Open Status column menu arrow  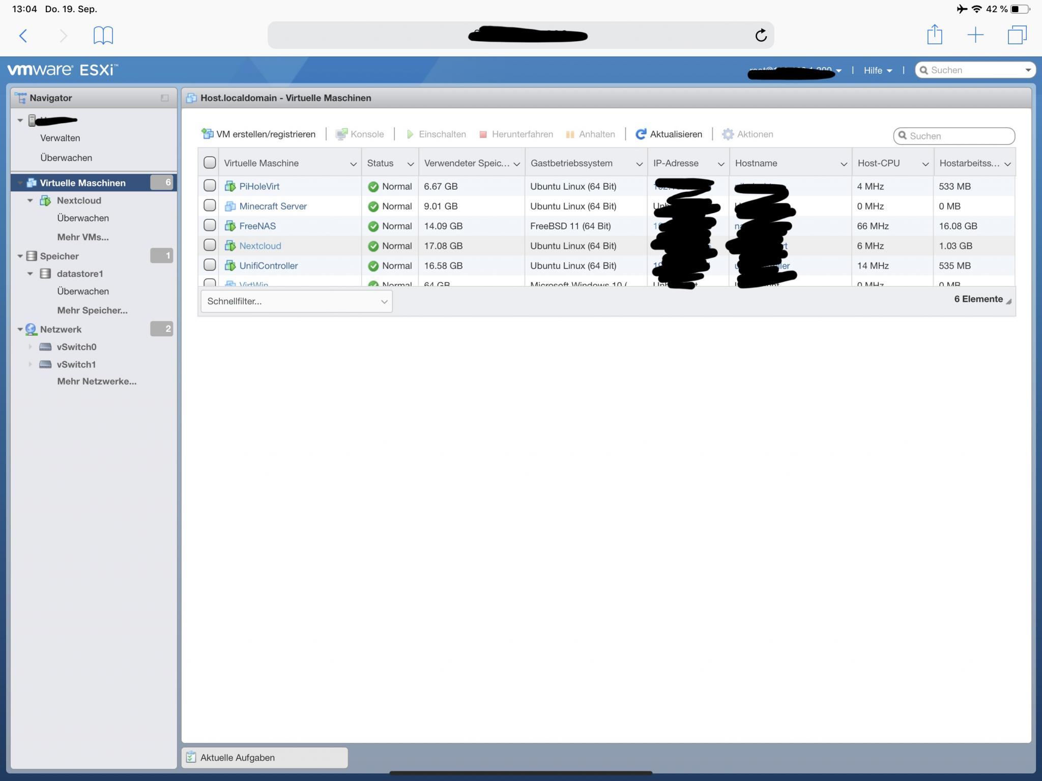coord(411,164)
